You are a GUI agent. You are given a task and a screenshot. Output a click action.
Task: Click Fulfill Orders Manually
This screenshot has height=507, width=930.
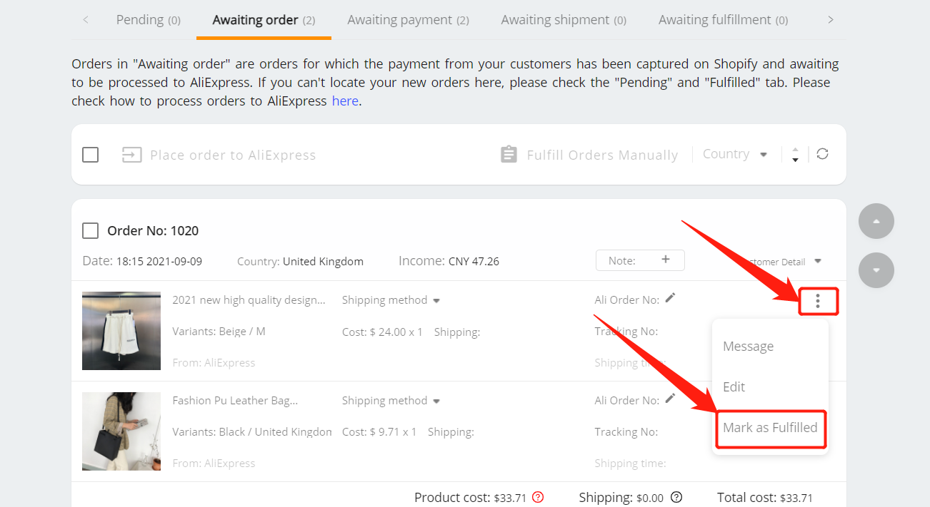pyautogui.click(x=589, y=155)
